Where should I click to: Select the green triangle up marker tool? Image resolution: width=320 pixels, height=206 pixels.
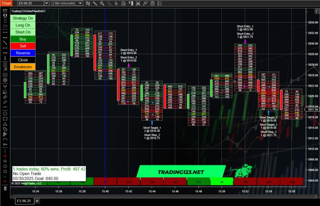[x=5, y=177]
